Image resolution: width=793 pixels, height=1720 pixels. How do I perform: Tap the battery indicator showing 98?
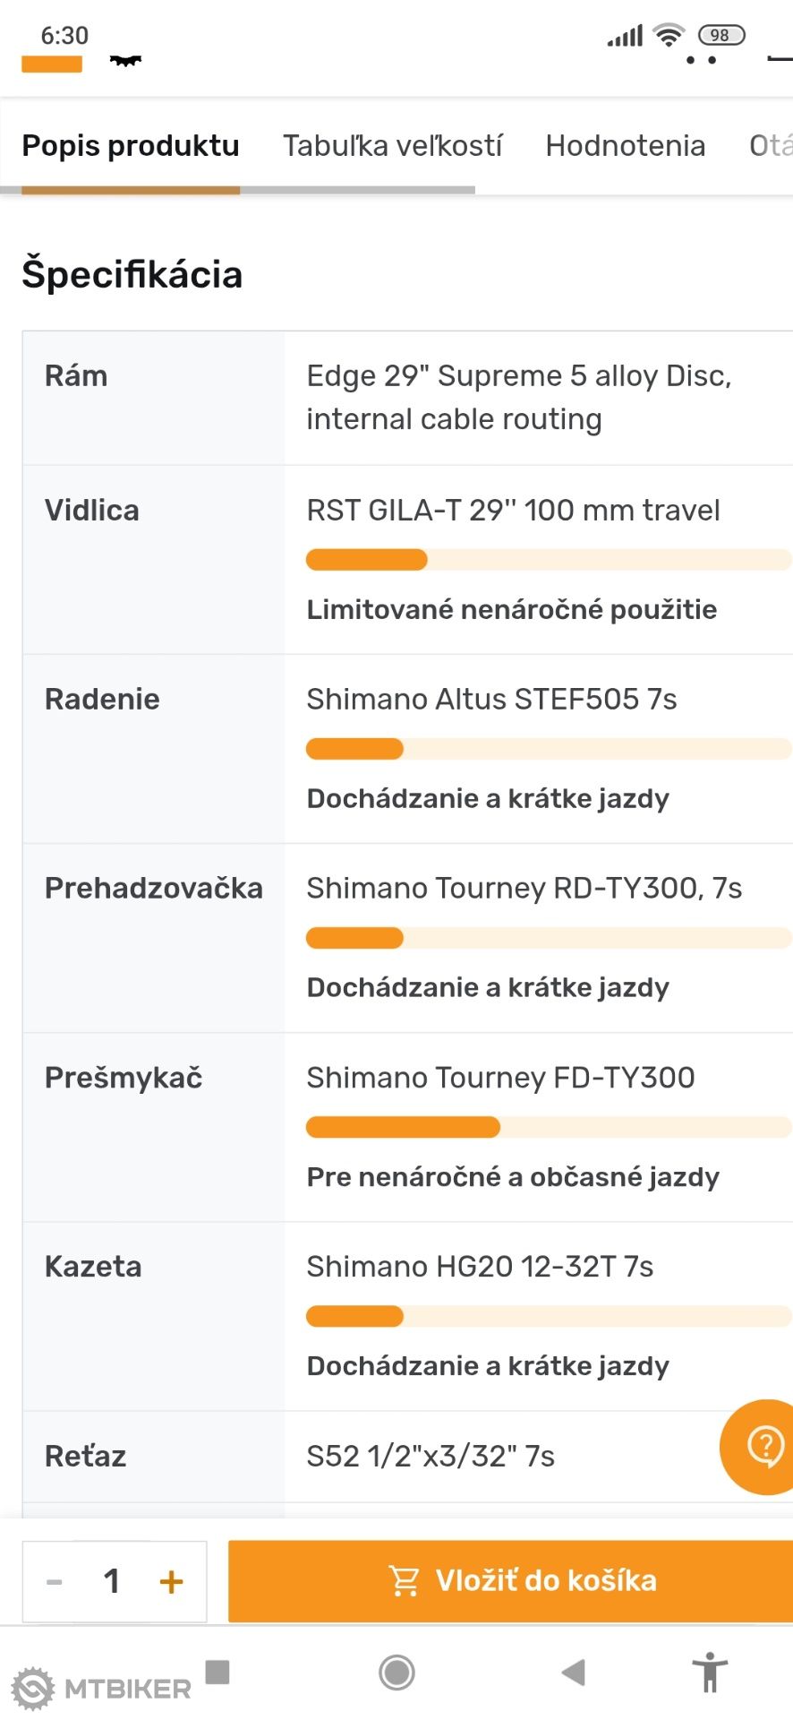[x=721, y=36]
